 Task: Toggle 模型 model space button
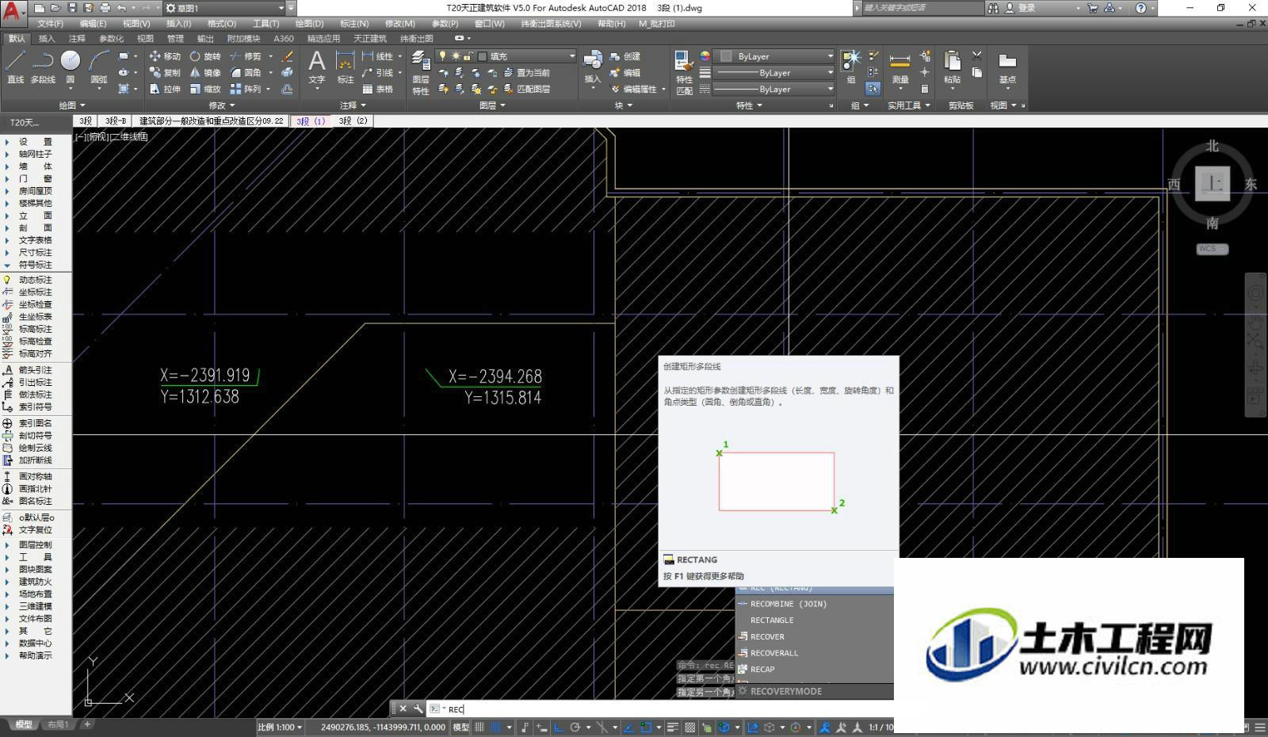[460, 727]
